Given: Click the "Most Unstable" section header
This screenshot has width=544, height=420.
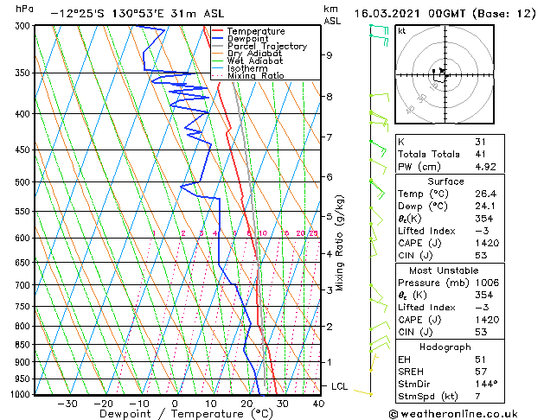Looking at the screenshot, I should (444, 270).
